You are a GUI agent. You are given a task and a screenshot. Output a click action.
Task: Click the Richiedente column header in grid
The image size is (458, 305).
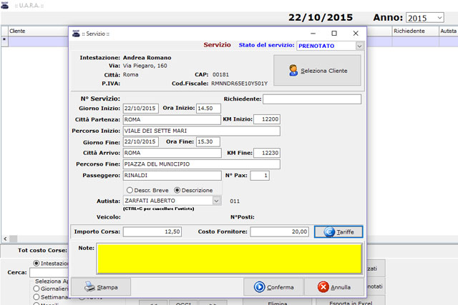(415, 31)
